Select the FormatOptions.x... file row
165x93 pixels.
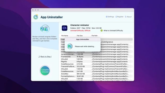(96, 76)
